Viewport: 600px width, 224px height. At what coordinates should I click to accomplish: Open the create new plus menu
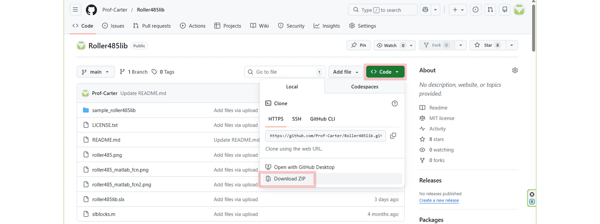click(458, 10)
